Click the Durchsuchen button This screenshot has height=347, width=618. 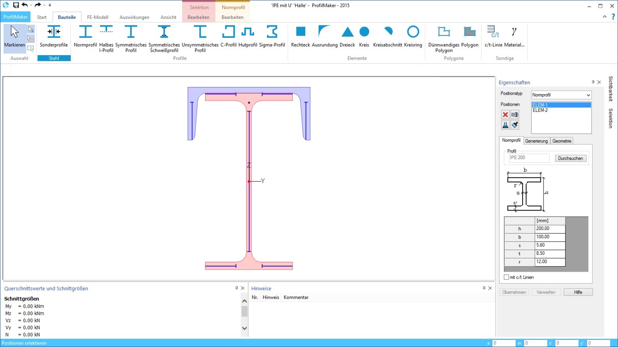pyautogui.click(x=570, y=158)
